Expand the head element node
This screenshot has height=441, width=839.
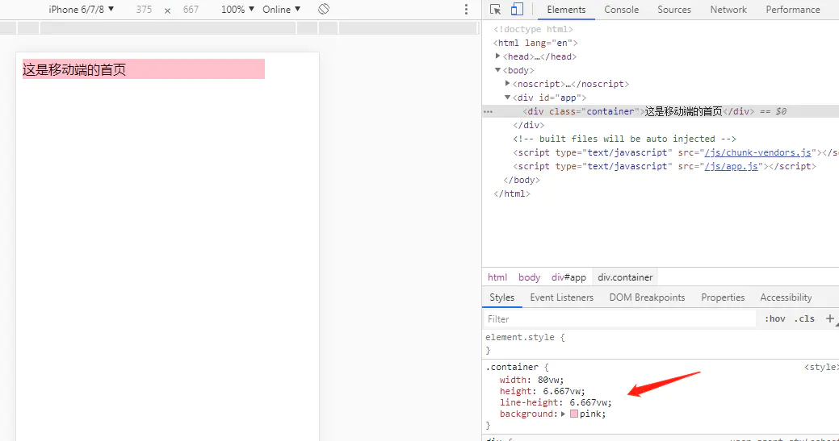[497, 56]
